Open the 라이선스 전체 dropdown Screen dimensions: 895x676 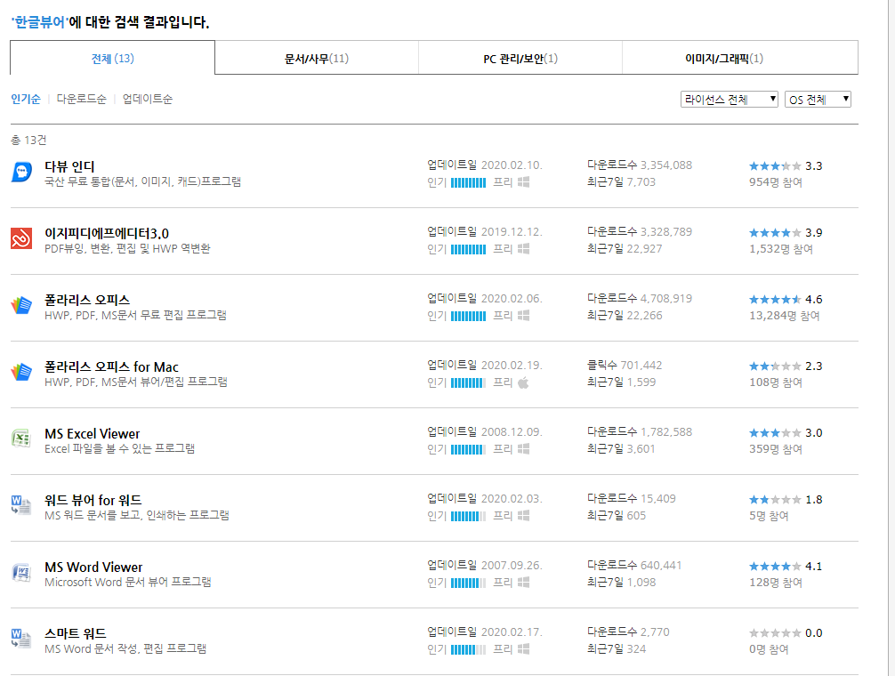(x=730, y=100)
